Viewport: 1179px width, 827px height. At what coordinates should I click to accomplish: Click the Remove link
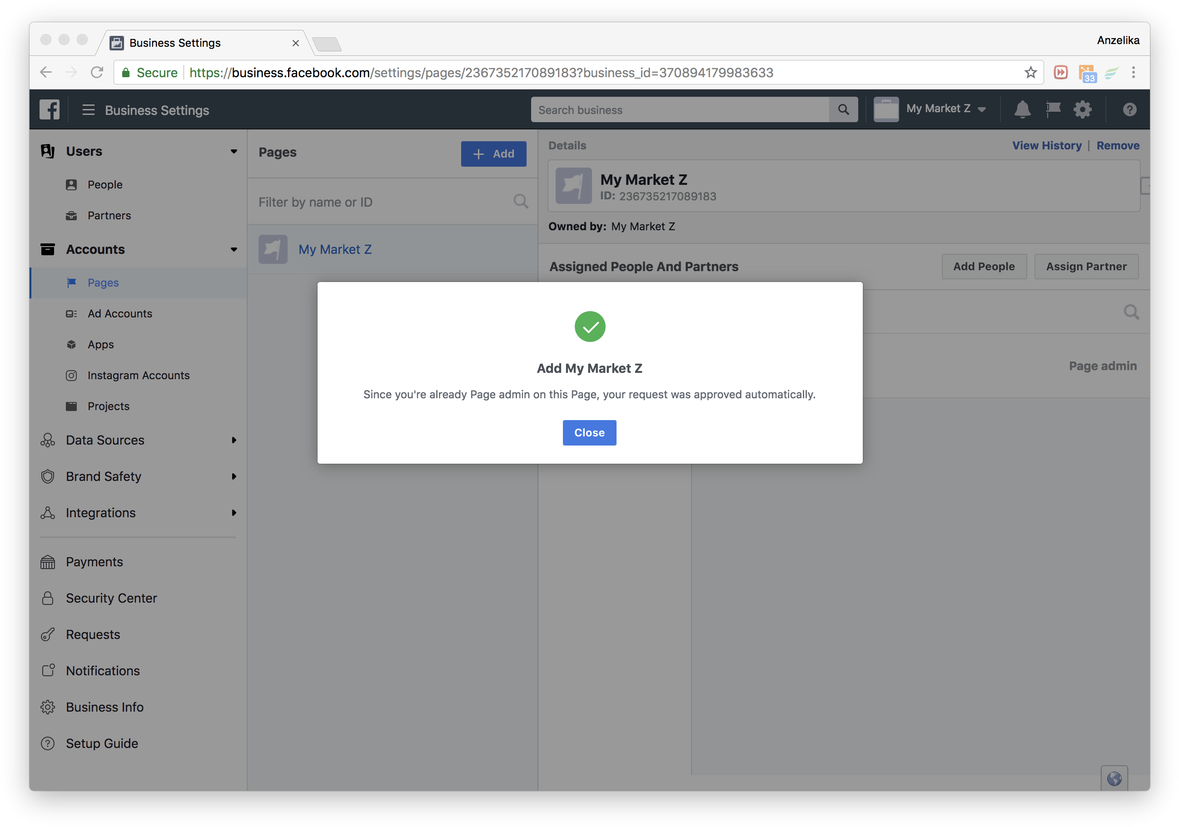pos(1118,145)
